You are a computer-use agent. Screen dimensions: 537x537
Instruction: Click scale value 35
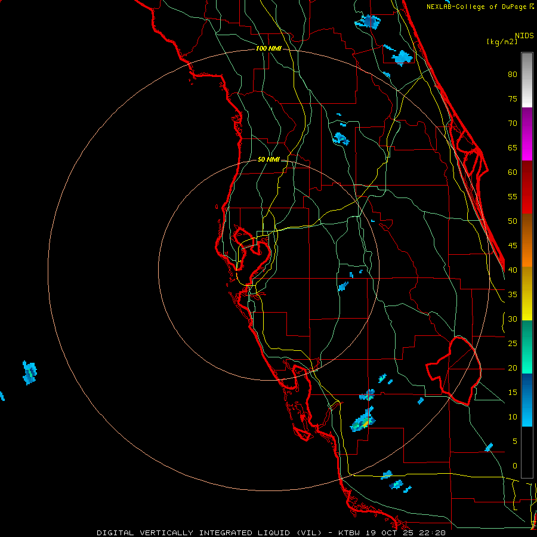(x=513, y=295)
